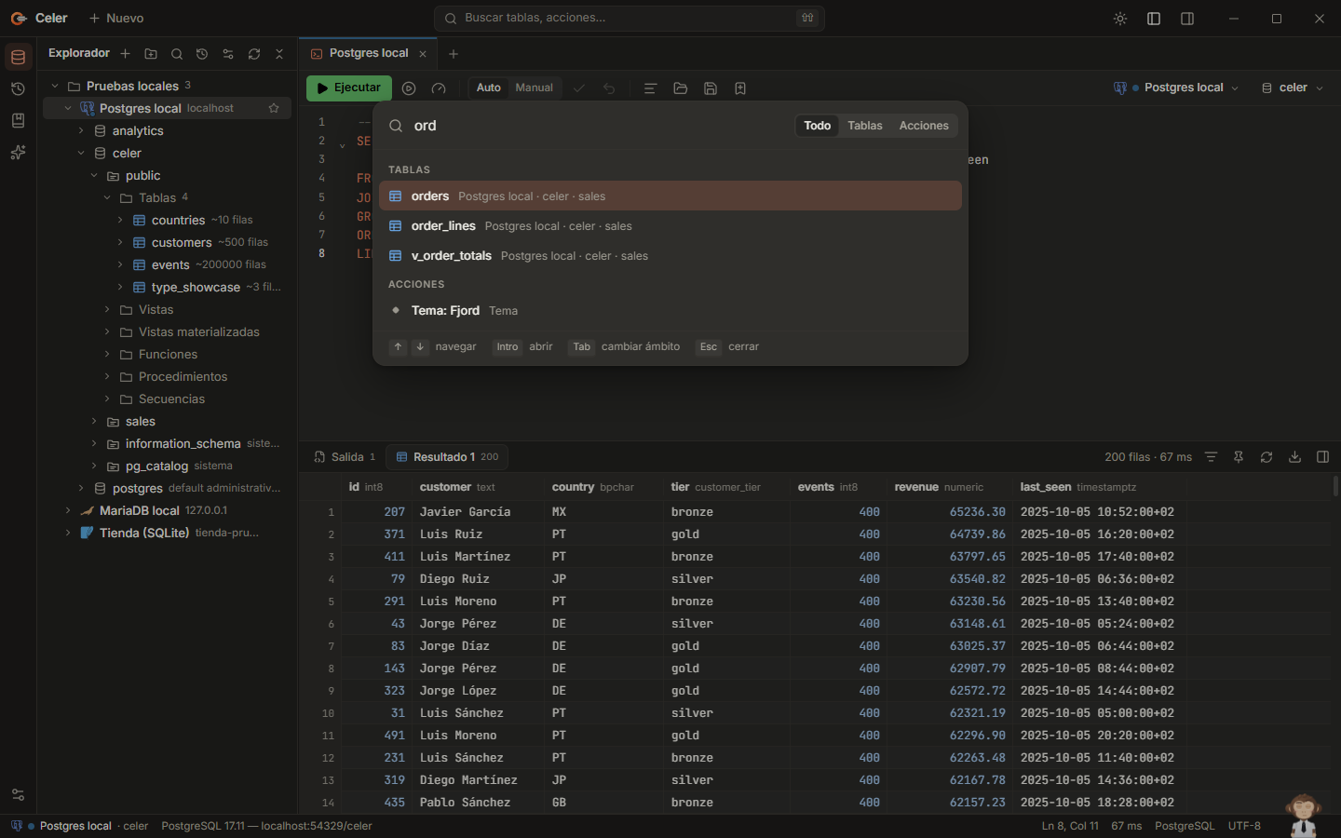1341x838 pixels.
Task: Choose order_lines table in search results
Action: click(670, 226)
